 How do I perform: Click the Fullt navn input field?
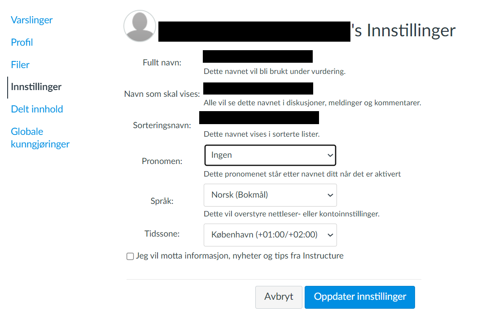(258, 56)
